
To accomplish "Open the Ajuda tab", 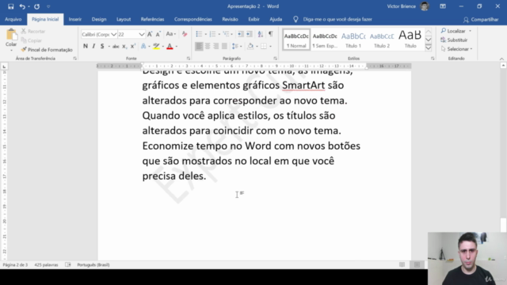I will click(276, 19).
